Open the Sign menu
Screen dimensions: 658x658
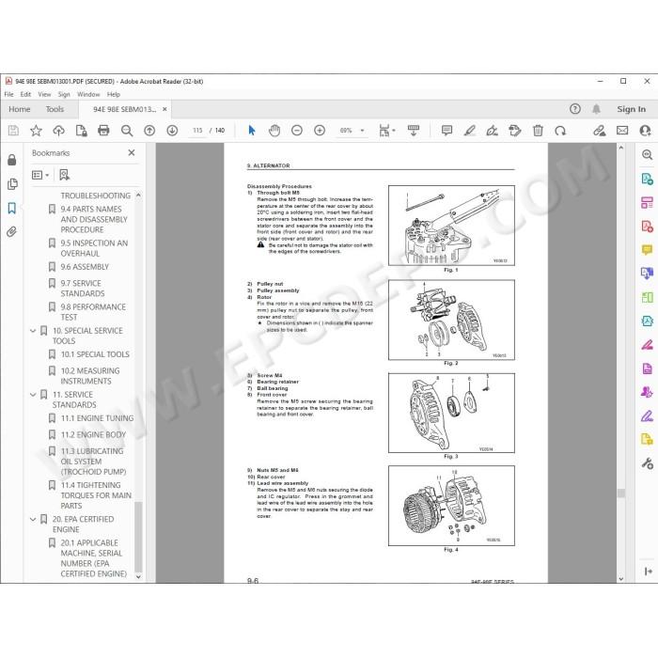64,94
